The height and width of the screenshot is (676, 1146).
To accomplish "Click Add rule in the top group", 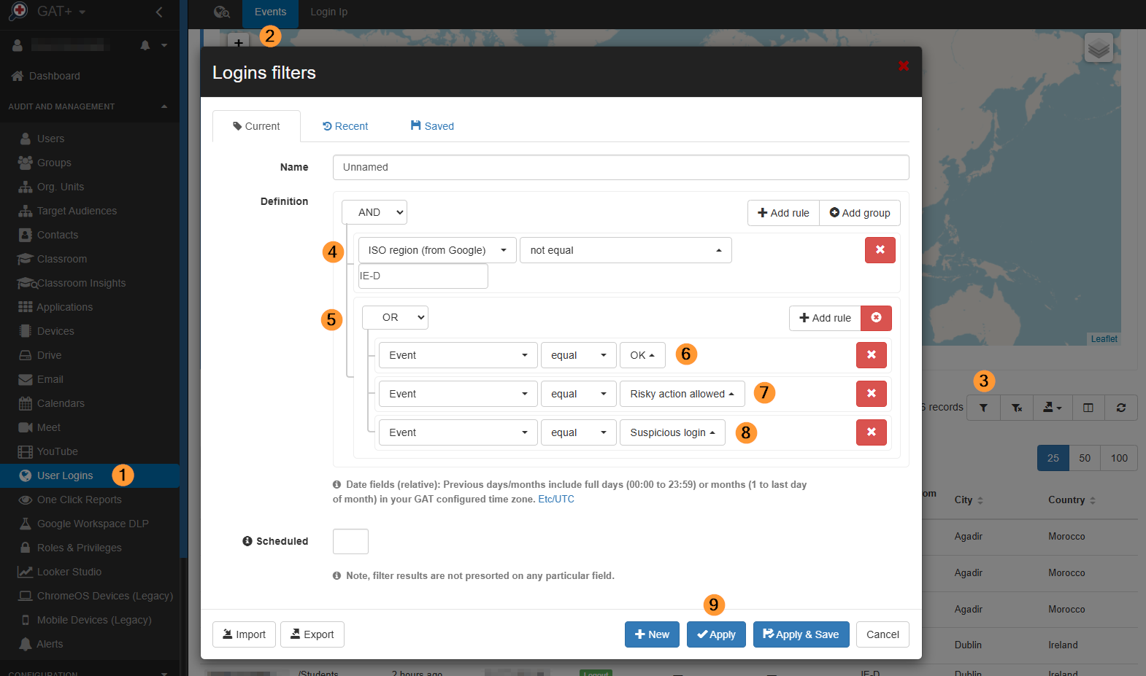I will [x=783, y=213].
